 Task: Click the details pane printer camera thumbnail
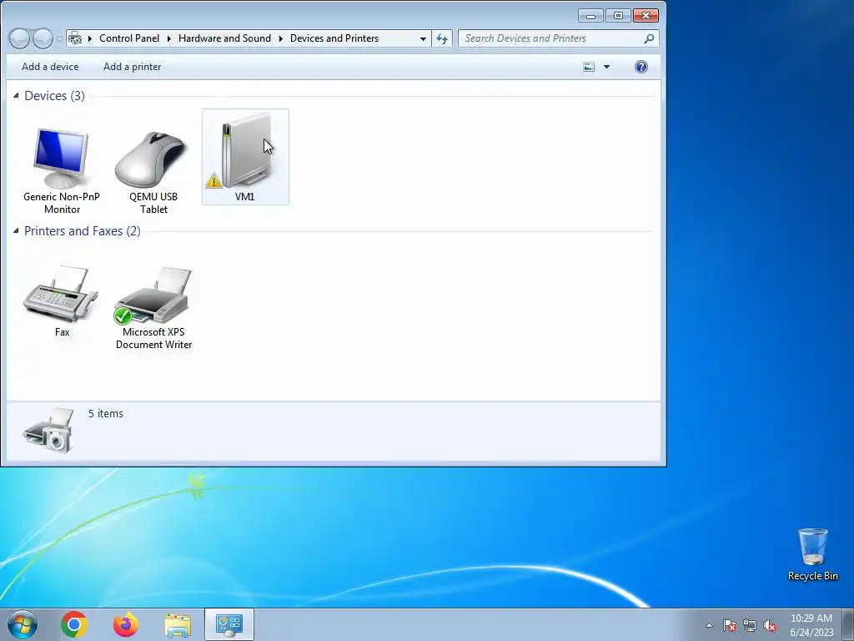(x=48, y=430)
